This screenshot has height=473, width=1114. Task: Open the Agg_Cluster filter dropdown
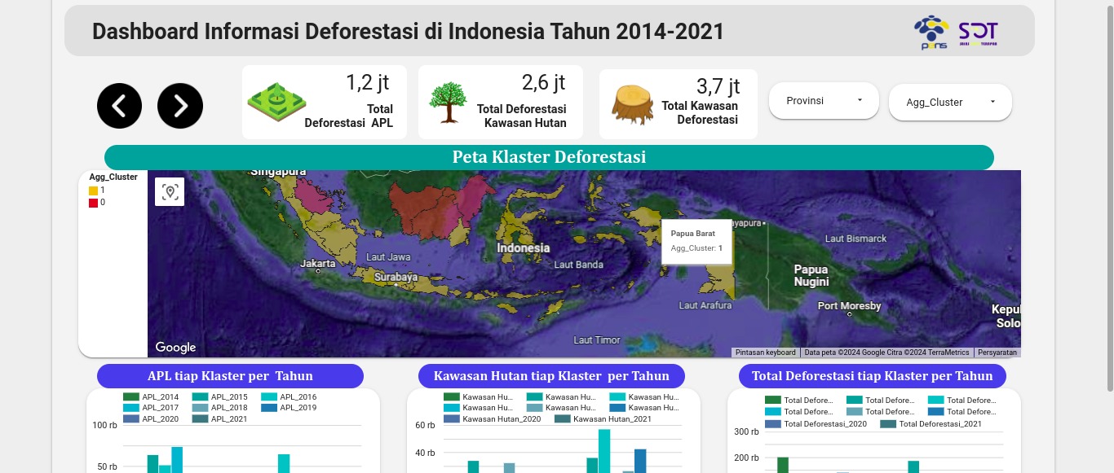point(950,102)
